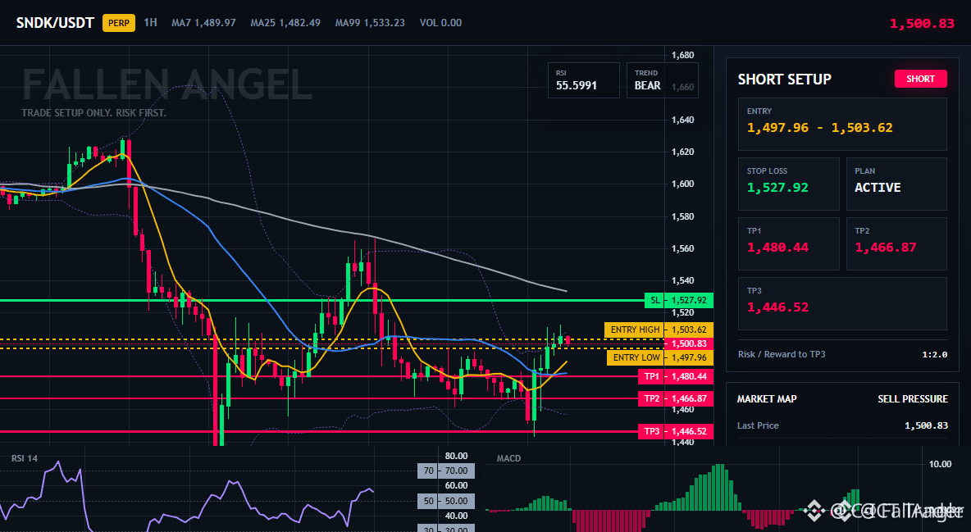971x532 pixels.
Task: Click the RSI 55.5991 box
Action: [x=583, y=80]
